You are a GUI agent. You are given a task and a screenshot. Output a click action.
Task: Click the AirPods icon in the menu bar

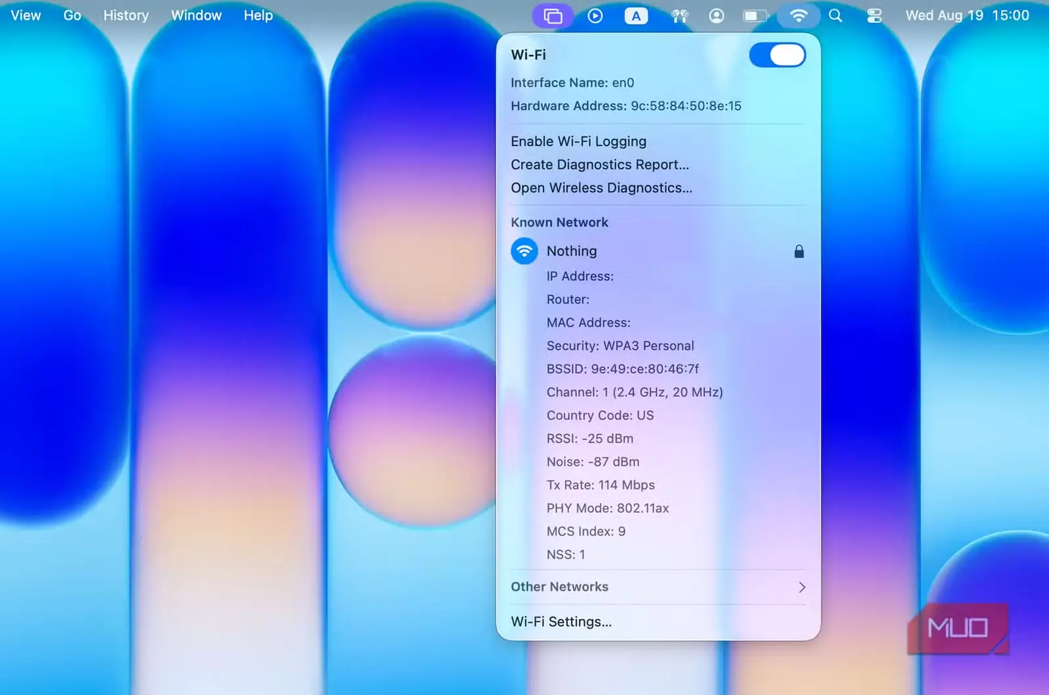[x=680, y=16]
